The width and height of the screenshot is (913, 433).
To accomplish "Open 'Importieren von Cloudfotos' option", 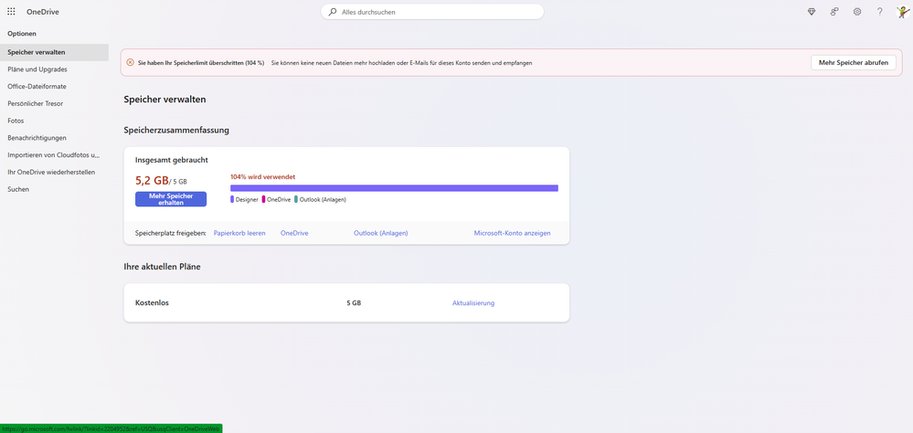I will [x=54, y=155].
